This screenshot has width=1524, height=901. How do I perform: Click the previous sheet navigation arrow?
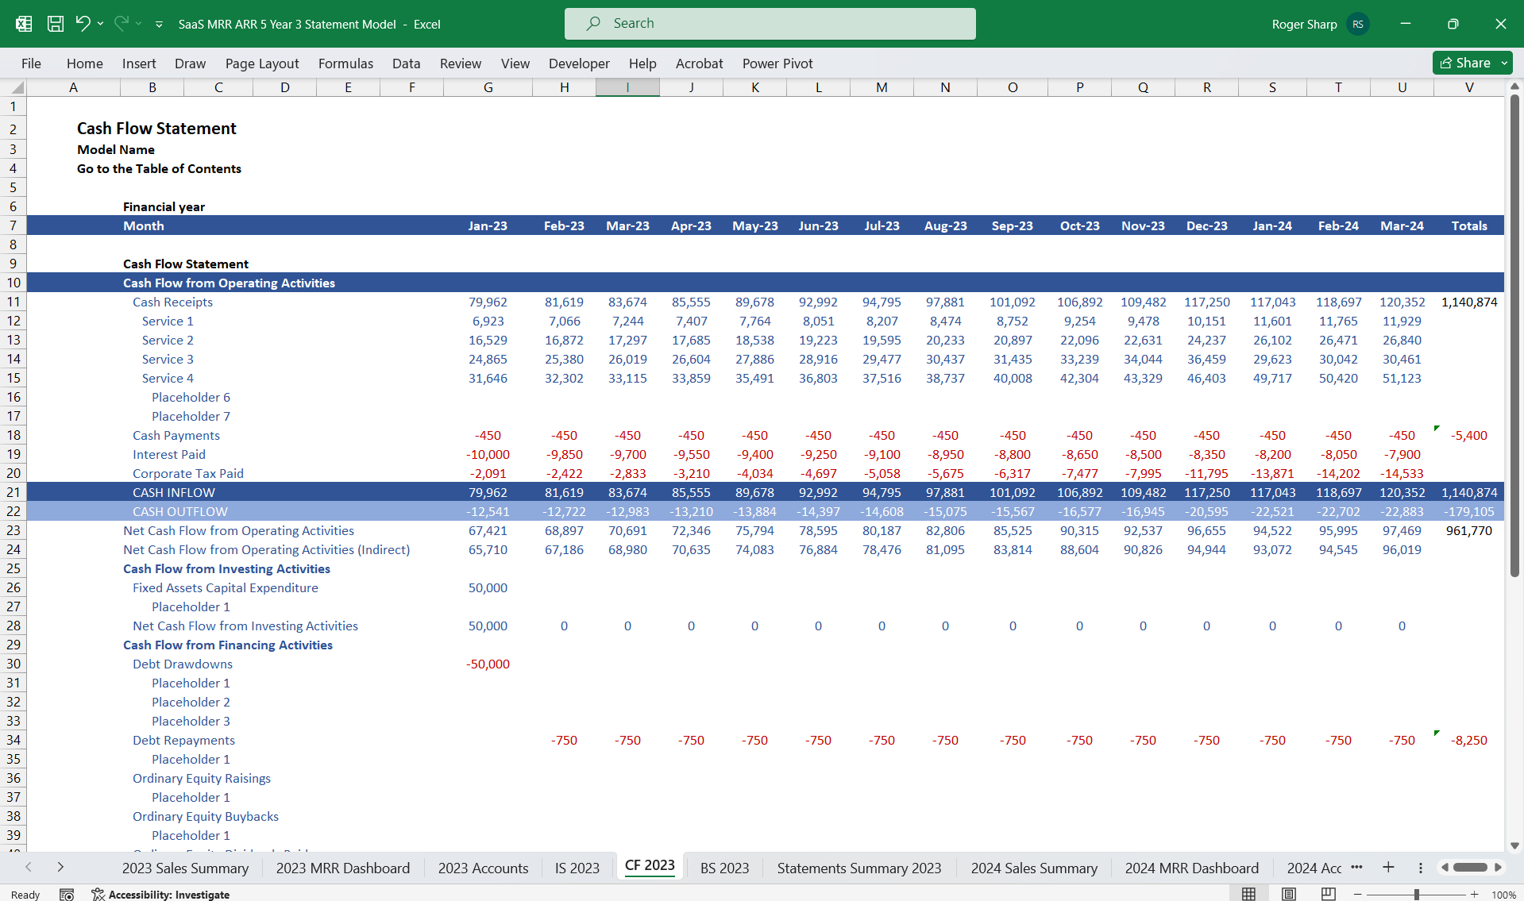(x=29, y=868)
